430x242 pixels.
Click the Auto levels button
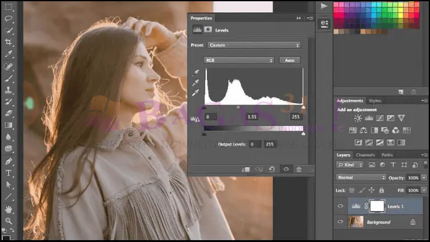point(290,60)
